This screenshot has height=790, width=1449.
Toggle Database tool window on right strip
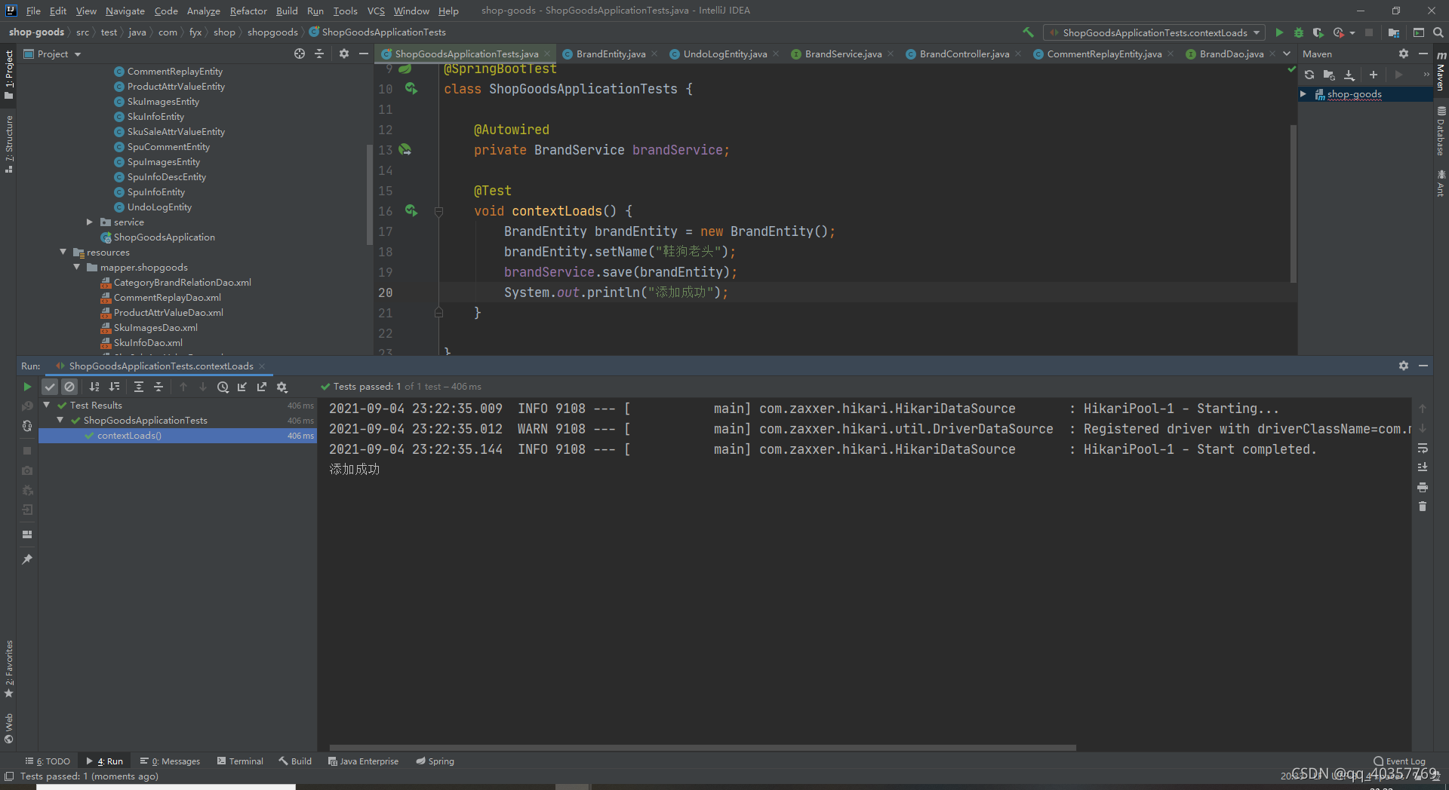coord(1441,132)
